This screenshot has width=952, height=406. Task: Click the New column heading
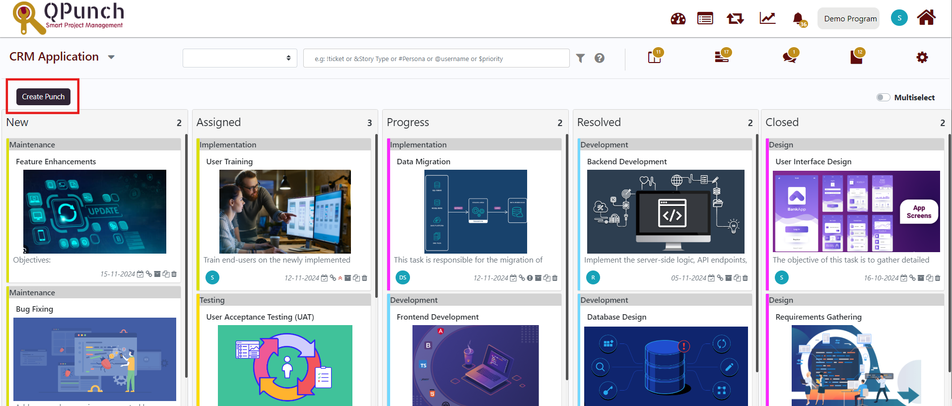coord(17,123)
